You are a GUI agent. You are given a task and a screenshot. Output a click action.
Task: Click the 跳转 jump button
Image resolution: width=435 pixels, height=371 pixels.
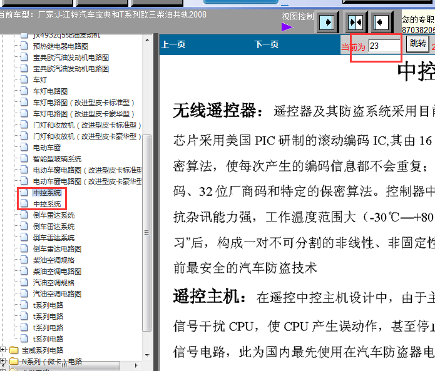417,44
